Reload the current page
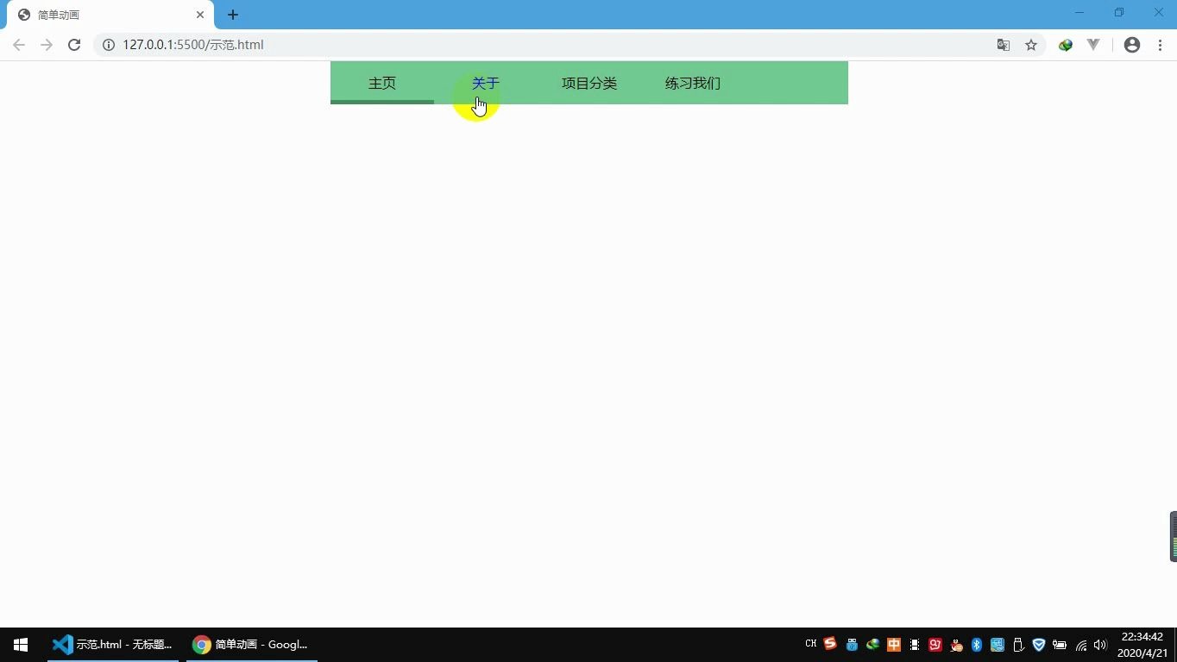Image resolution: width=1177 pixels, height=662 pixels. coord(74,45)
